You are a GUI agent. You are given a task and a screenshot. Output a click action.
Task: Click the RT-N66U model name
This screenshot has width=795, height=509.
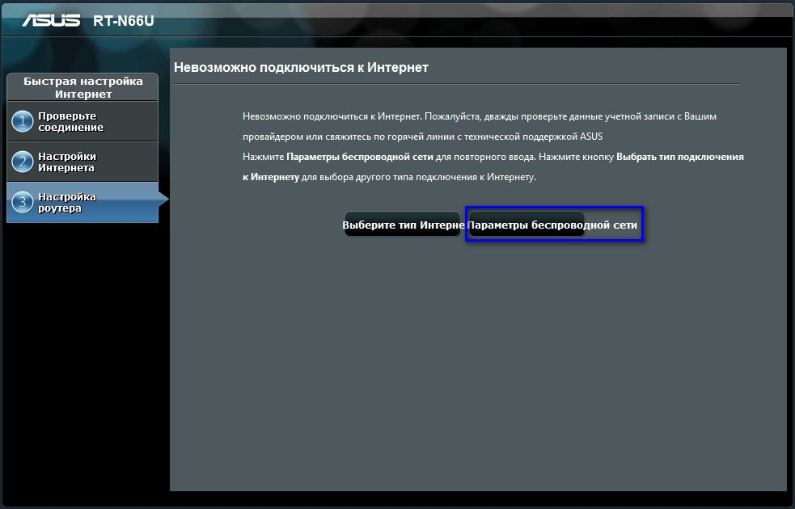(123, 21)
